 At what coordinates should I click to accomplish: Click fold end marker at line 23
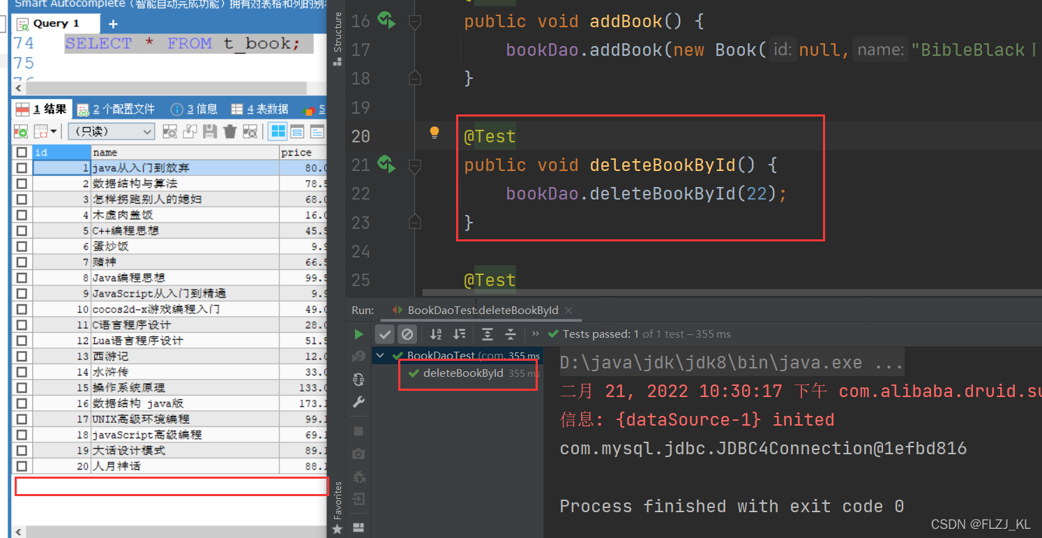click(414, 221)
